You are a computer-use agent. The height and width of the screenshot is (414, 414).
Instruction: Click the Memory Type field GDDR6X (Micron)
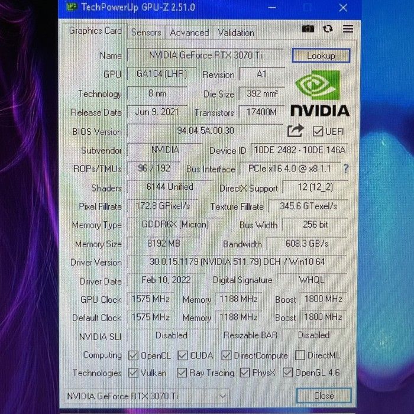click(x=175, y=224)
